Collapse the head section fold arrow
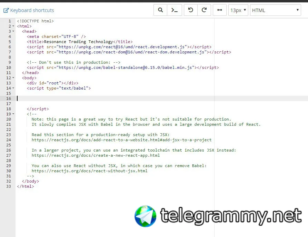The image size is (308, 237). [x=13, y=31]
